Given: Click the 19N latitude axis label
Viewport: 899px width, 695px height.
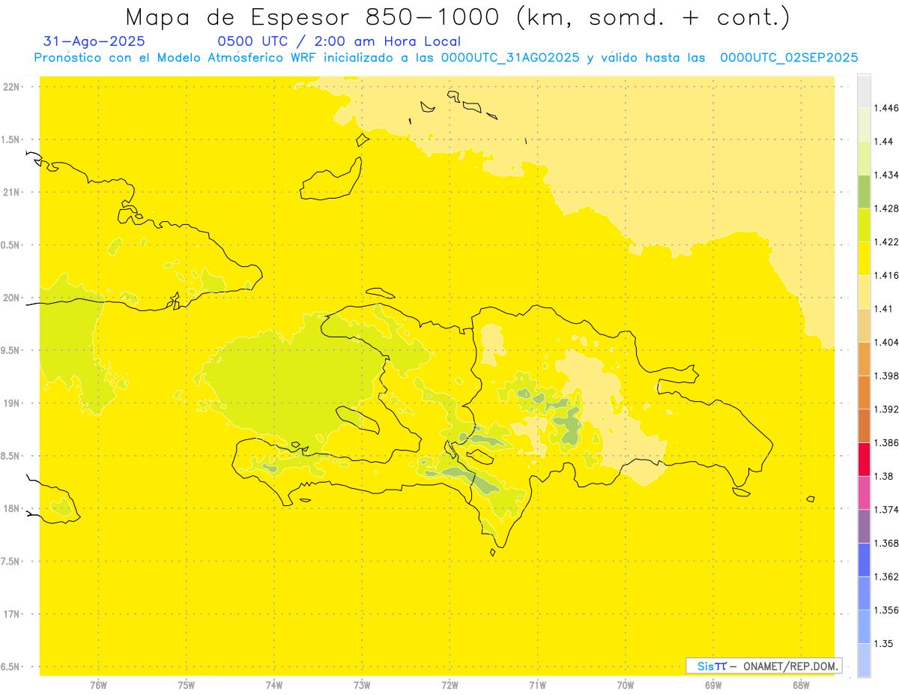Looking at the screenshot, I should click(11, 403).
